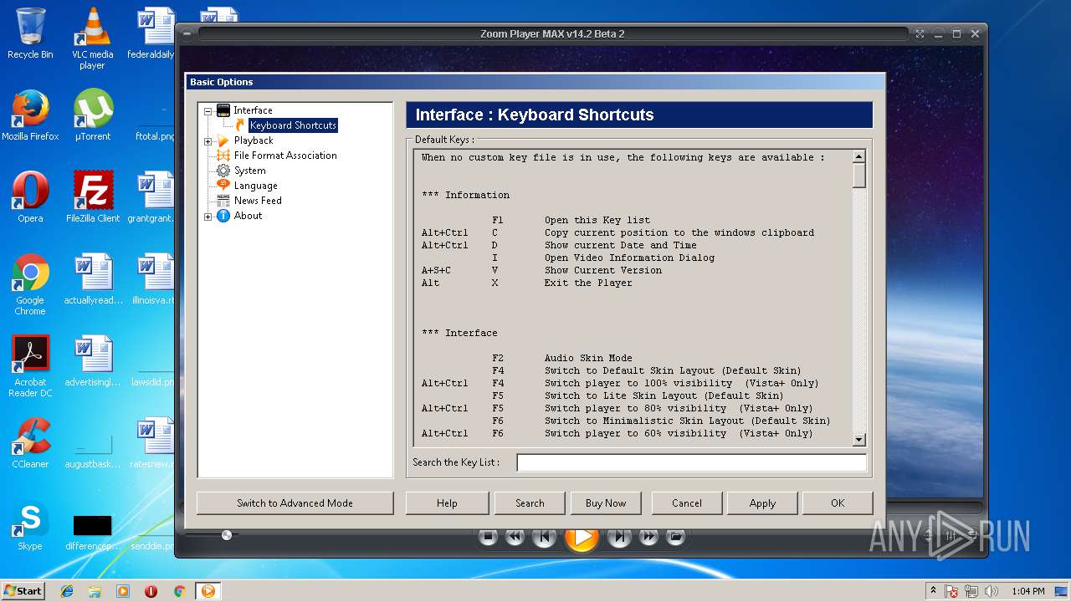This screenshot has height=602, width=1071.
Task: Click the system tray volume icon
Action: [992, 591]
